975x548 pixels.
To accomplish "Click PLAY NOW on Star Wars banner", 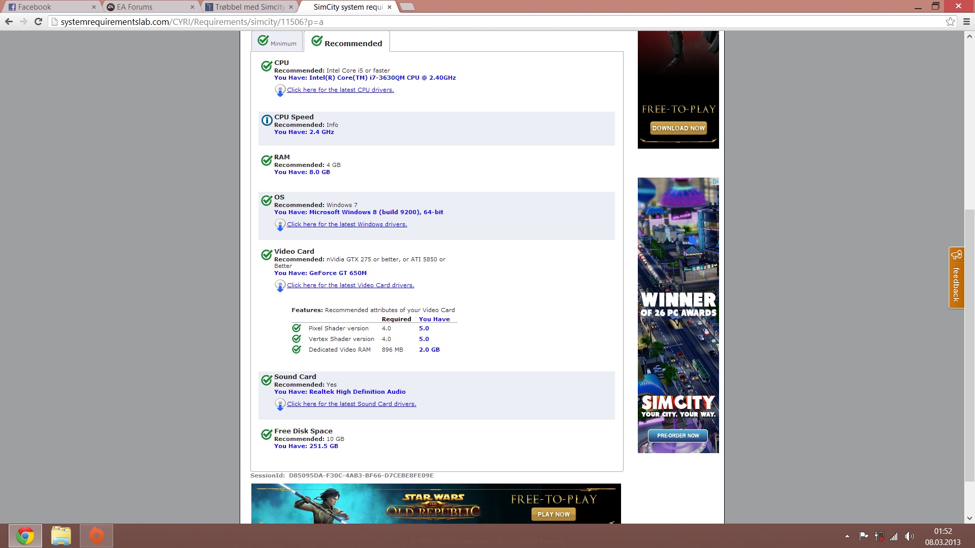I will 554,514.
